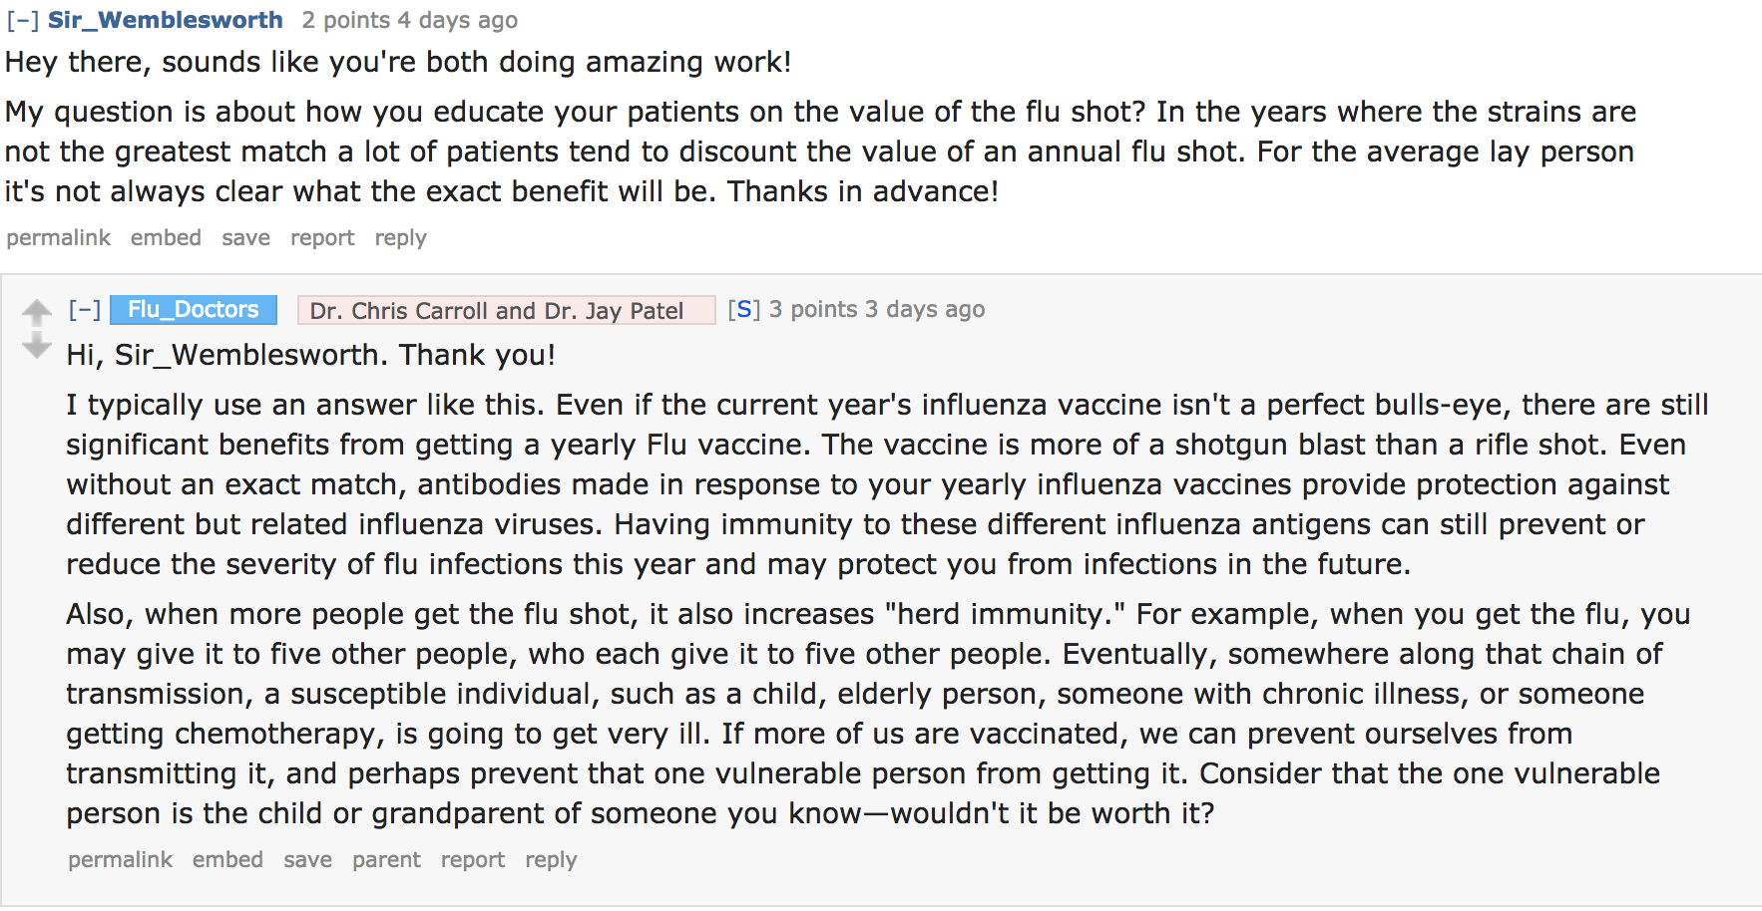The image size is (1762, 911).
Task: Report the Flu_Doctors reply
Action: [x=473, y=859]
